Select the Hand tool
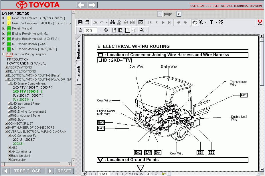Viewport: 265px width, 176px height. click(195, 22)
